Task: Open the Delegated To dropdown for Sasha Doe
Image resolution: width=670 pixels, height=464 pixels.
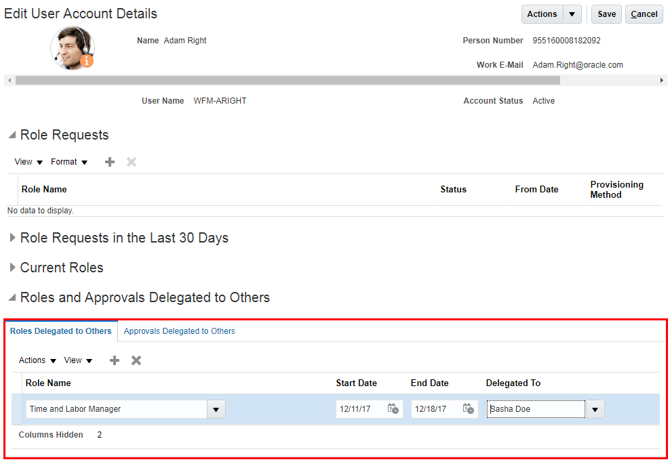Action: (595, 408)
